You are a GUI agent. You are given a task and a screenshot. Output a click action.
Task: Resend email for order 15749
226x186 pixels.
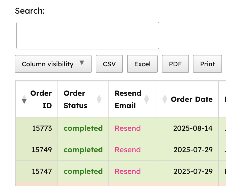point(128,150)
